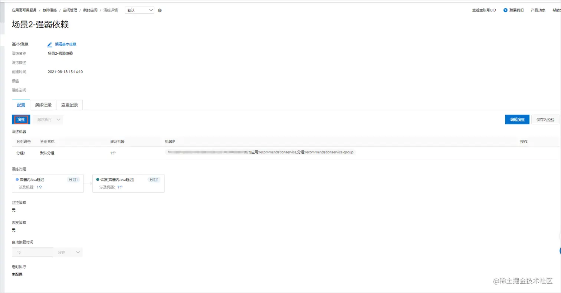The width and height of the screenshot is (561, 293).
Task: Click the 保存为经验 button
Action: coord(545,120)
